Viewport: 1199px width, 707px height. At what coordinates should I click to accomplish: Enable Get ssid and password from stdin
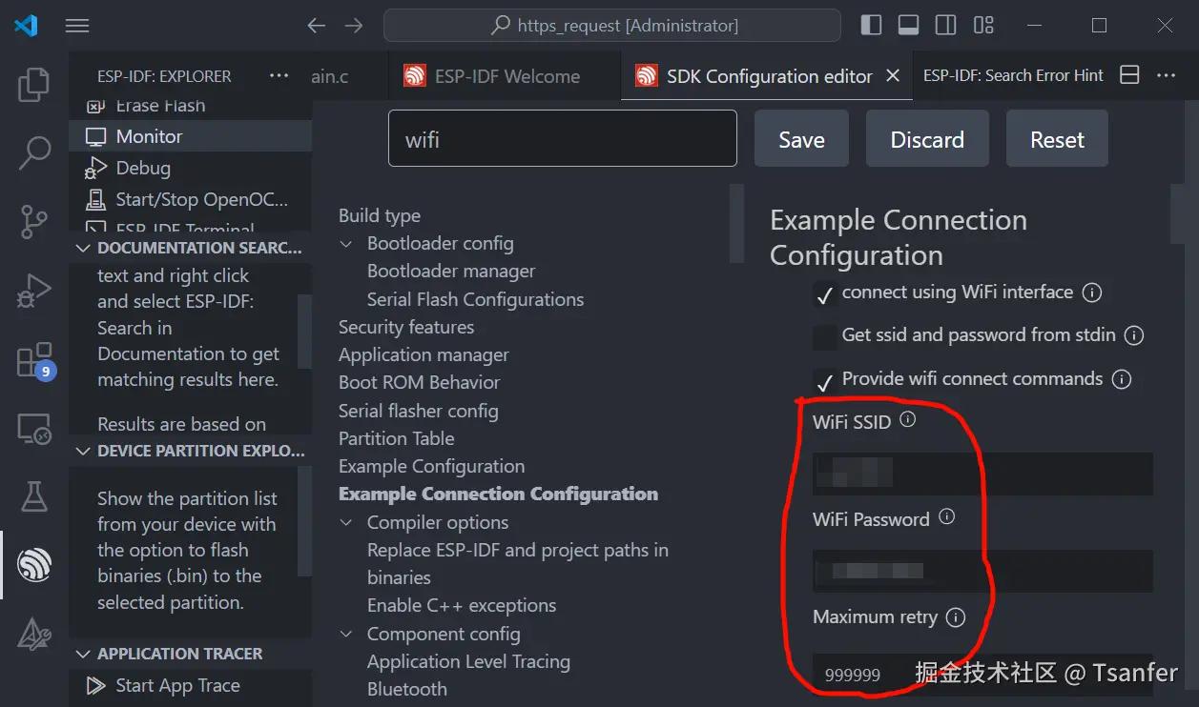pos(824,337)
